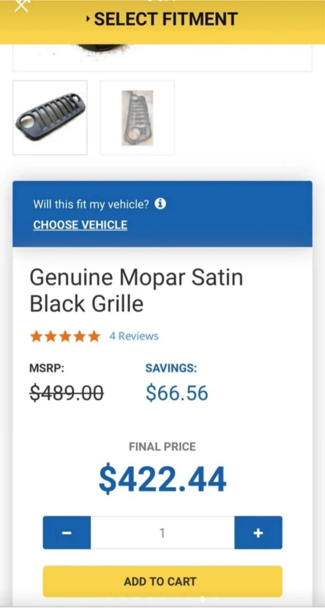Select the first star in the rating
Viewport: 325px width, 608px height.
[x=37, y=336]
